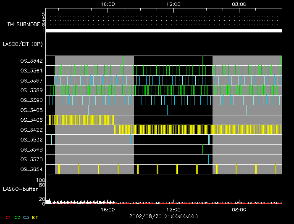Select the TM SUBMODE axis label
The image size is (294, 224).
click(x=23, y=24)
